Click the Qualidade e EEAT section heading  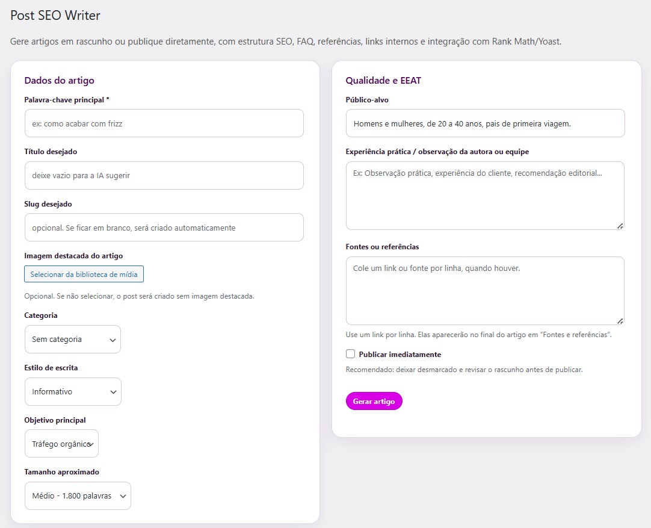(x=383, y=81)
